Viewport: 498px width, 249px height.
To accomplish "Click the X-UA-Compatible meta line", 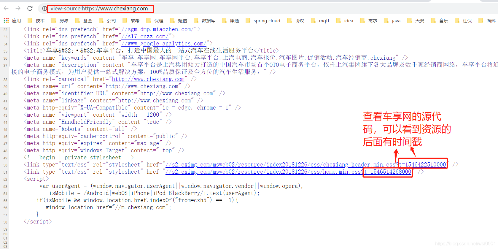I will (x=132, y=107).
